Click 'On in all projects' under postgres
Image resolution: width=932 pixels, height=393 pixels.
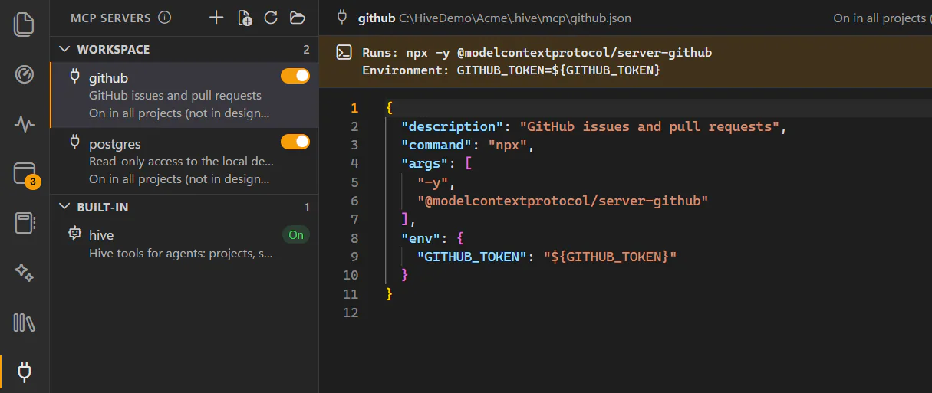tap(179, 179)
